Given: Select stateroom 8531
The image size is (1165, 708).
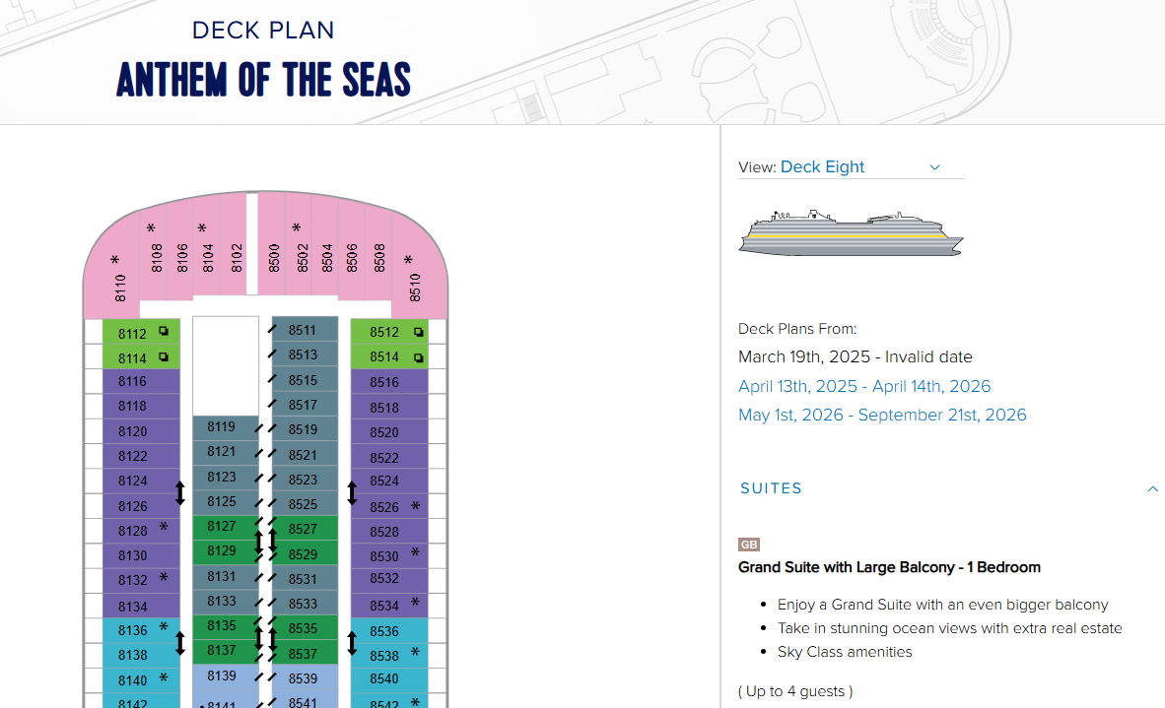Looking at the screenshot, I should [305, 579].
